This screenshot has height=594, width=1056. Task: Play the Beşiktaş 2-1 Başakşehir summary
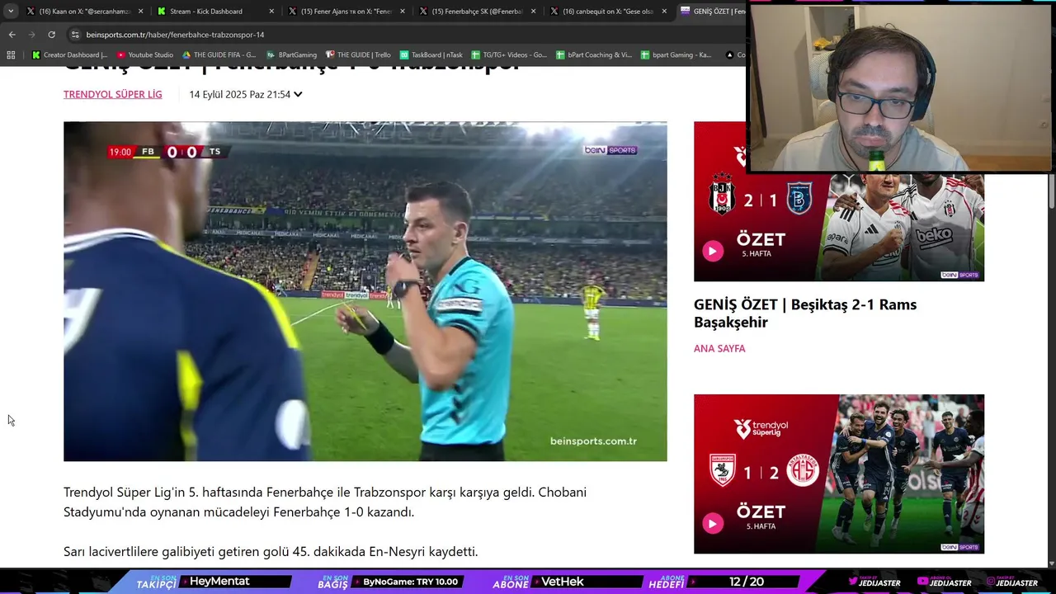713,251
